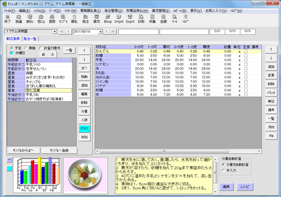Open the 2011/08/10 date dropdown
Viewport: 281px width, 197px height.
click(101, 32)
